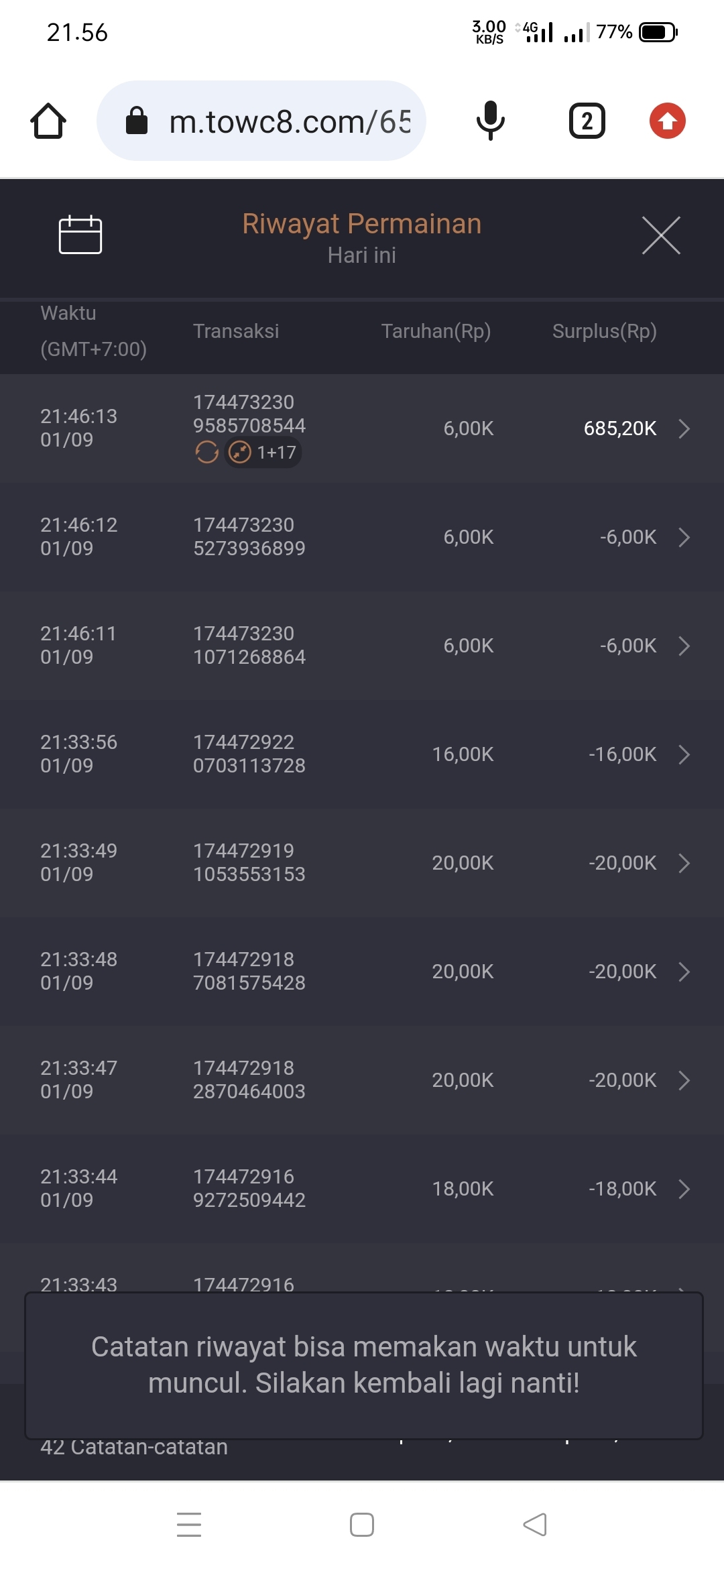Image resolution: width=724 pixels, height=1569 pixels.
Task: Open the tab switcher showing 2 tabs
Action: click(587, 121)
